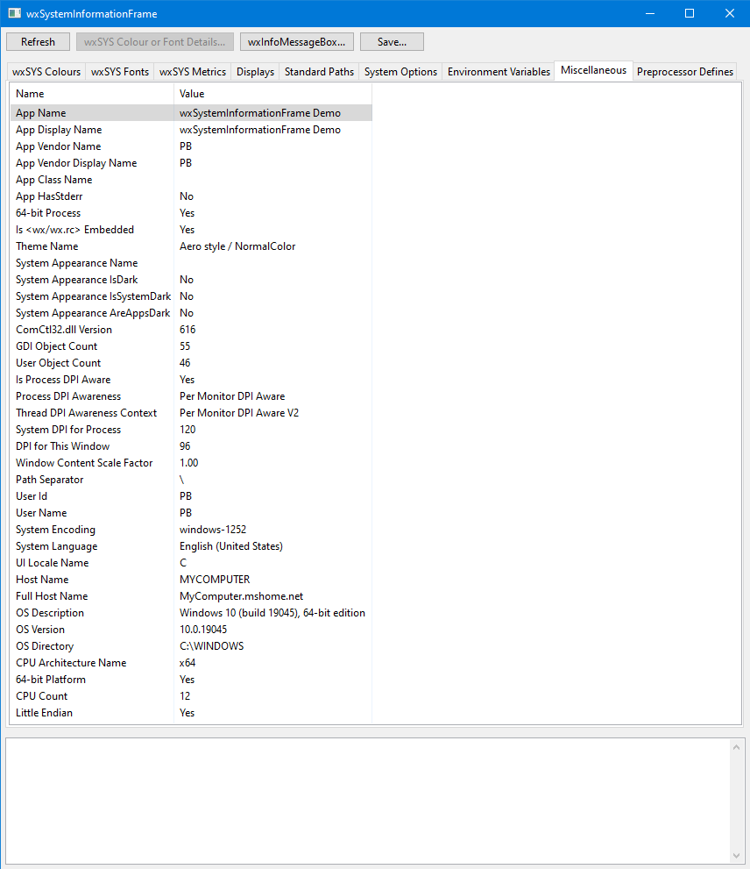750x869 pixels.
Task: Select the User Name row
Action: point(191,513)
